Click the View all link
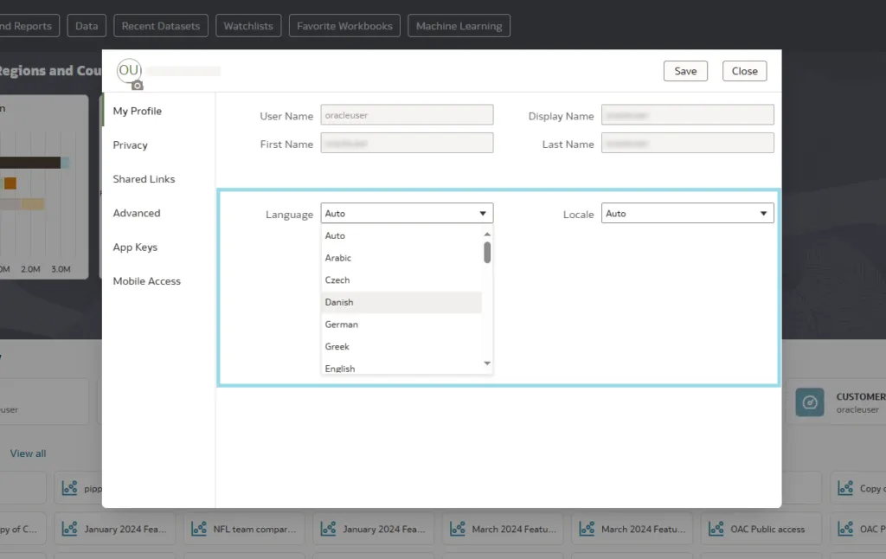 pos(29,453)
